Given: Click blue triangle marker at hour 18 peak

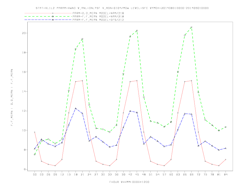Looking at the screenshot, I should coord(75,108).
